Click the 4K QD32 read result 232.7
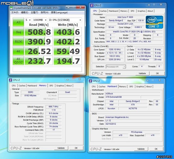 39,61
